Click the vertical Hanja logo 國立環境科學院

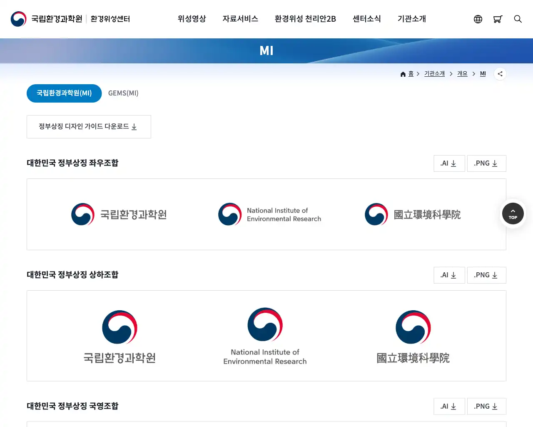click(413, 337)
